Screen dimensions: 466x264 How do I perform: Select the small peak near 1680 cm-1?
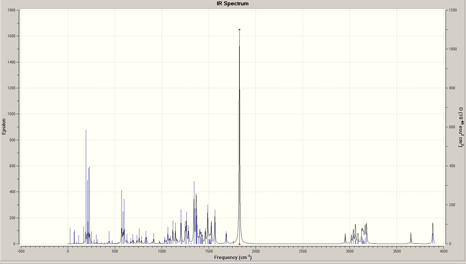click(226, 238)
